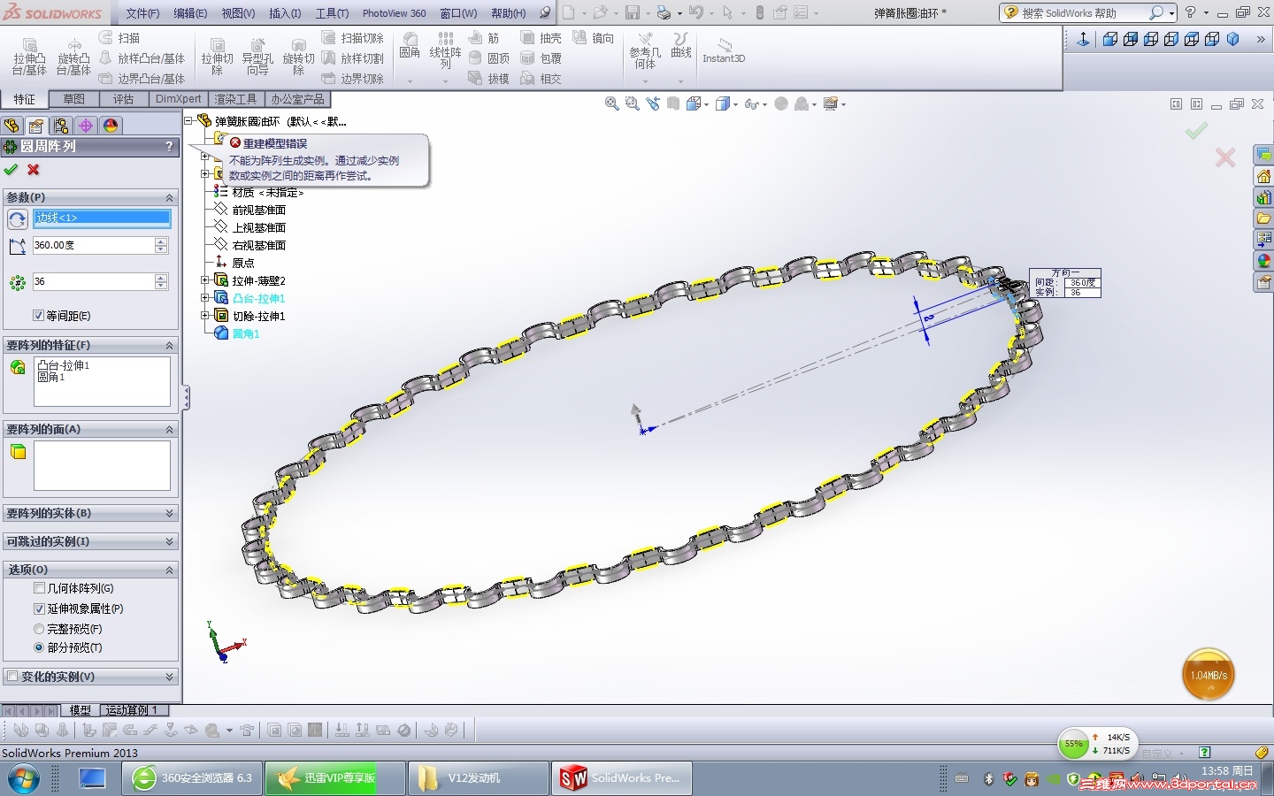
Task: Click the angle field showing 360.00度
Action: click(93, 245)
